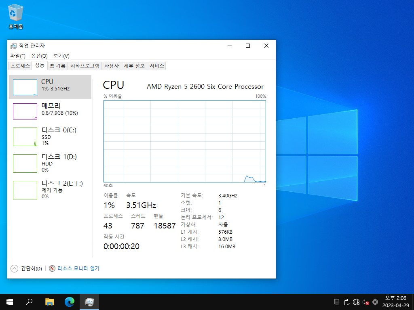Open taskbar search magnifier
Image resolution: width=414 pixels, height=310 pixels.
tap(29, 302)
